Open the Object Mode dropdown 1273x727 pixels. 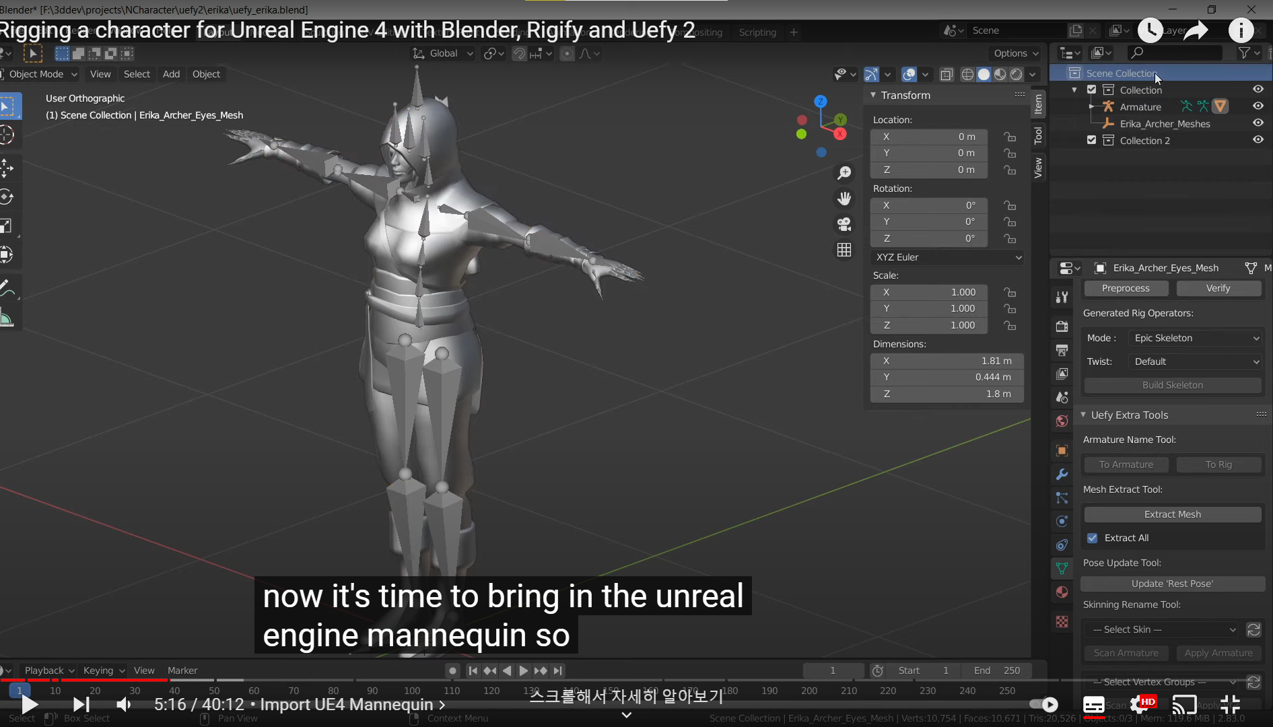(x=40, y=74)
